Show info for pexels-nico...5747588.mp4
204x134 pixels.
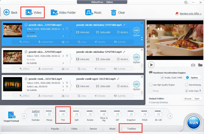[26, 25]
